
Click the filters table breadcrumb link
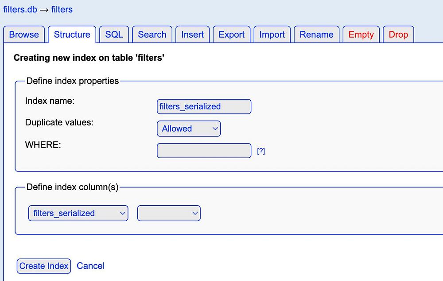62,9
